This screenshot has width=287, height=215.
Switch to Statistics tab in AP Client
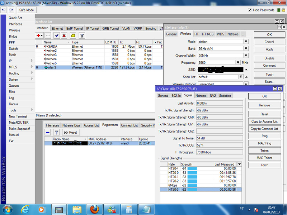coord(225,96)
